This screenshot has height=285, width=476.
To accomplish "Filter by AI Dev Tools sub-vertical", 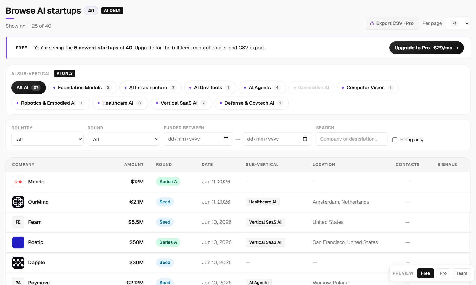I will pyautogui.click(x=210, y=88).
